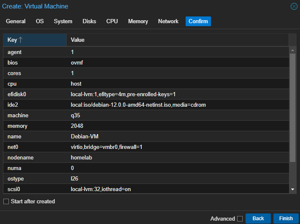Go to the System tab
300x224 pixels.
tap(63, 21)
